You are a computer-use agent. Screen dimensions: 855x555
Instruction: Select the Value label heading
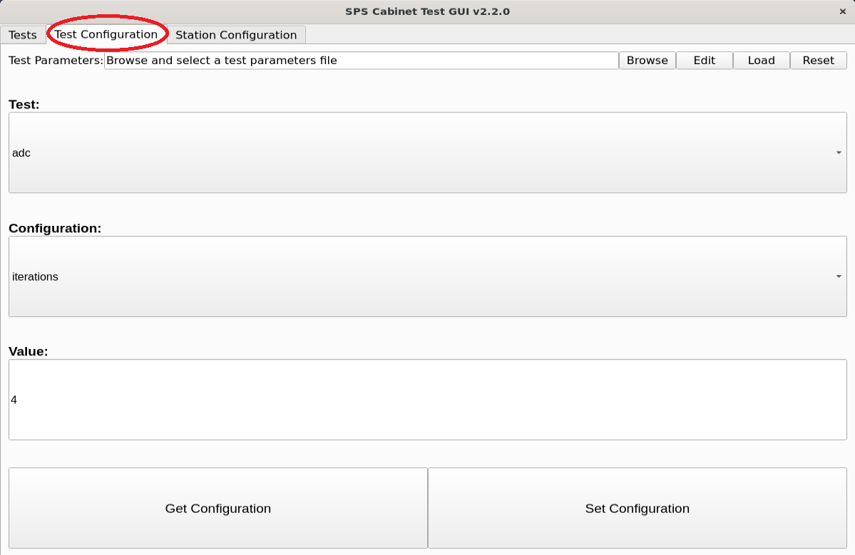click(x=25, y=351)
